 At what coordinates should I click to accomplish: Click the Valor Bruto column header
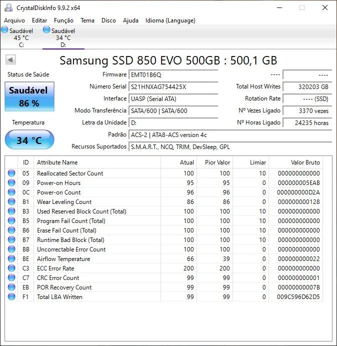[x=295, y=162]
